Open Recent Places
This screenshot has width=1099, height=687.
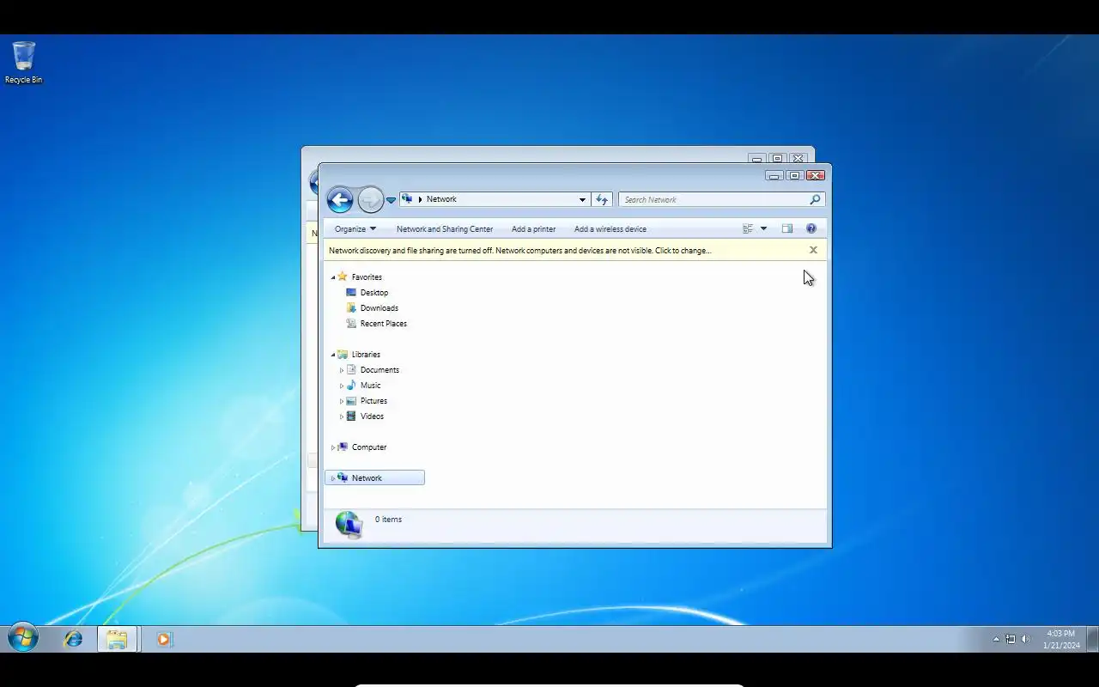click(x=384, y=324)
